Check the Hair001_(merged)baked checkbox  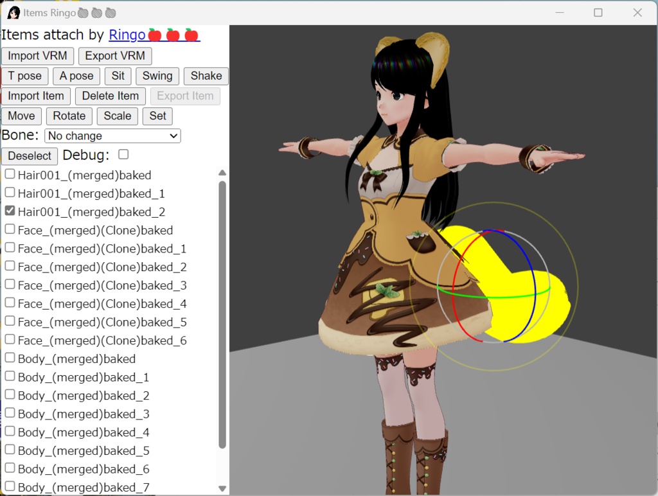pos(10,173)
